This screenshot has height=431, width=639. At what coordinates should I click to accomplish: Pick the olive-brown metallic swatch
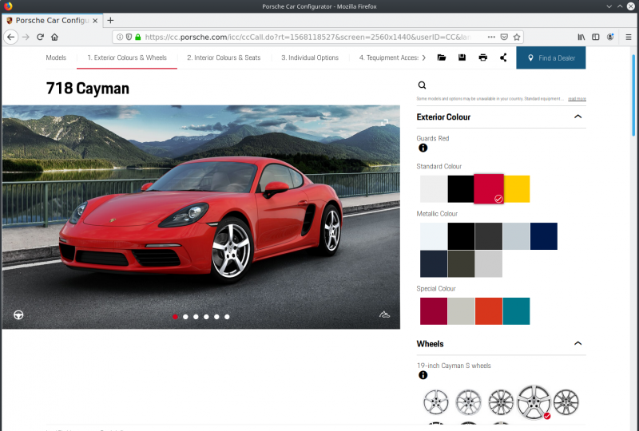point(461,264)
